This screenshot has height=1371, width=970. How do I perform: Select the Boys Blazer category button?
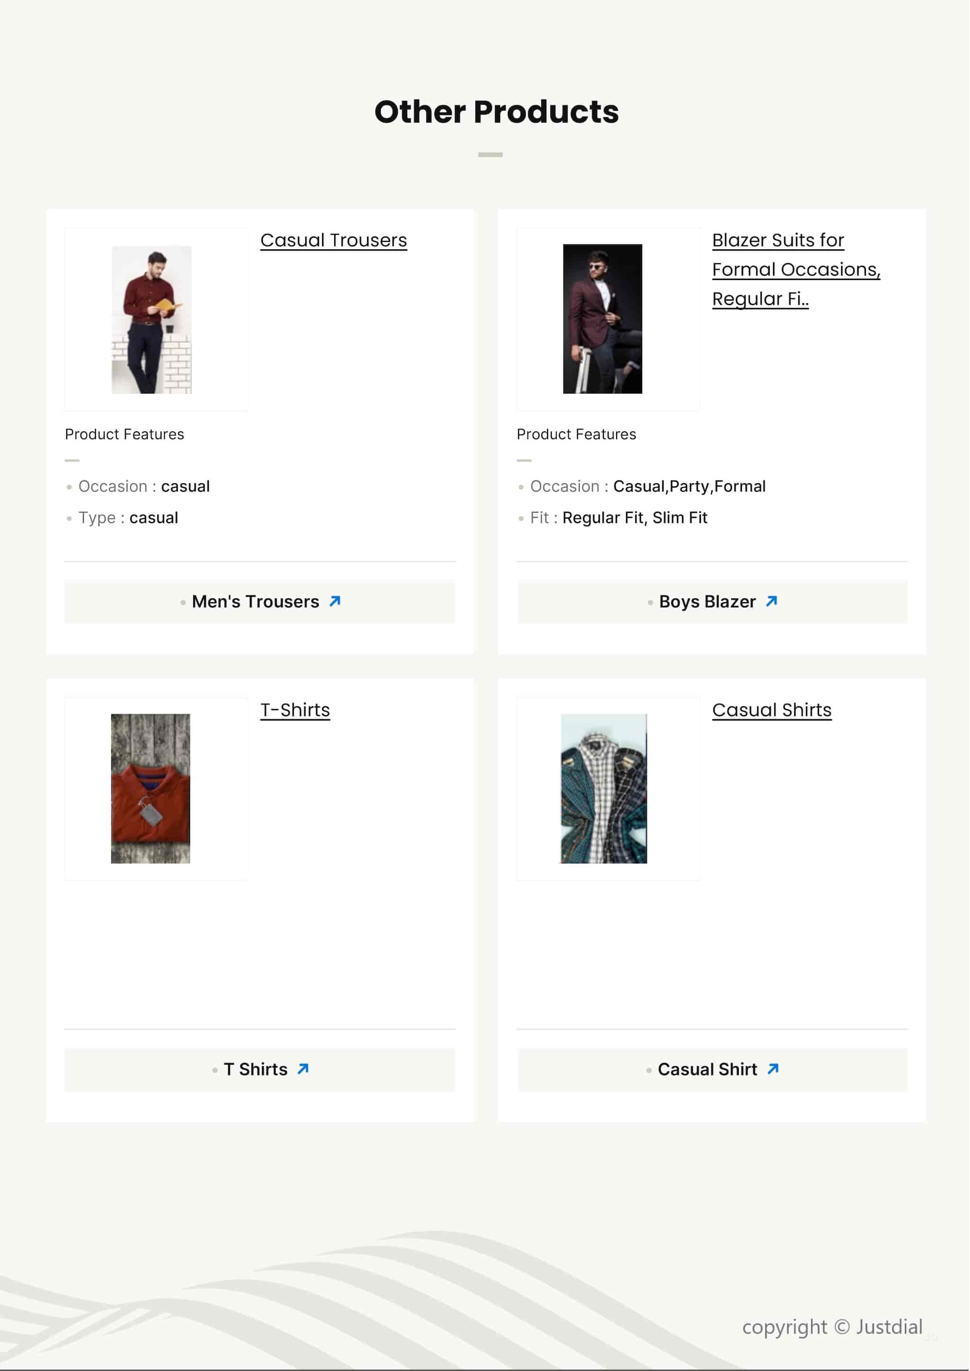click(x=712, y=602)
